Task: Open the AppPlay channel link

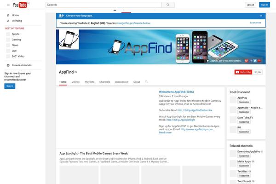Action: coord(242,98)
